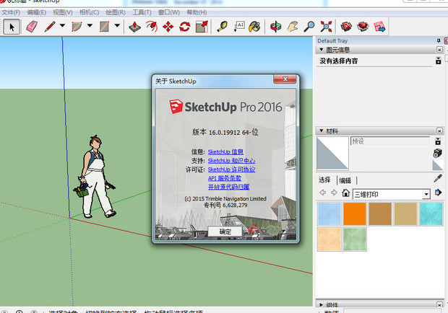Pick the eyedropper sample paint icon

(437, 178)
